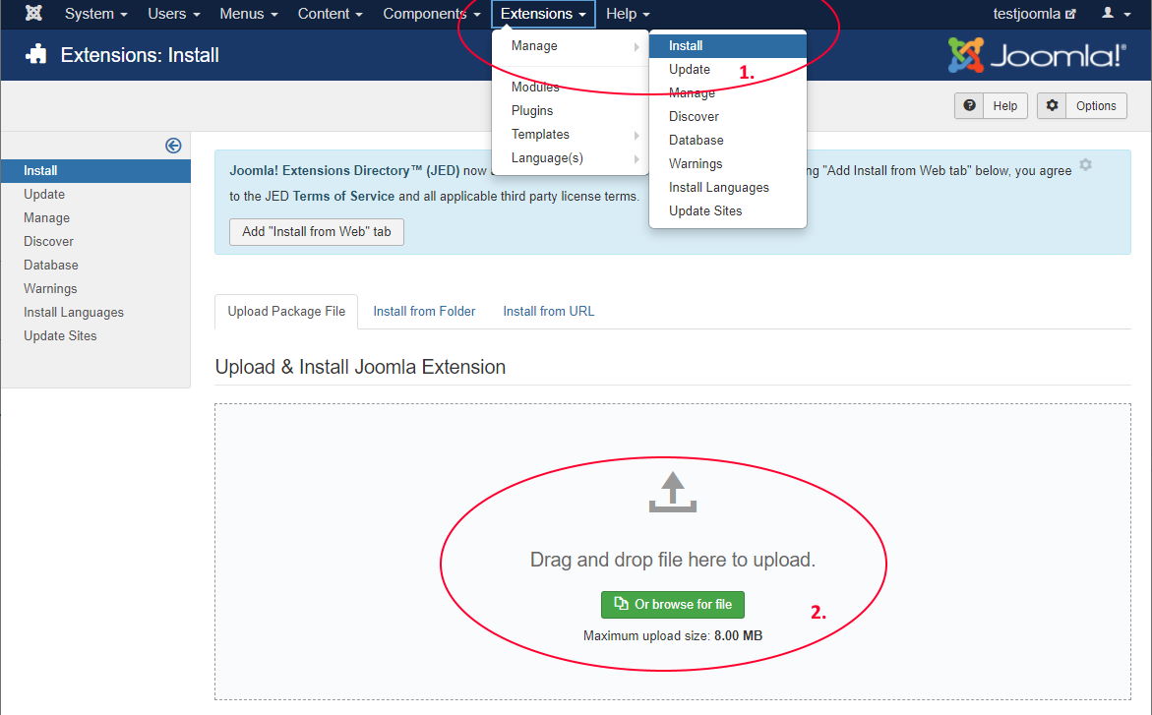Image resolution: width=1152 pixels, height=715 pixels.
Task: Click the gear icon in JED notice
Action: point(1085,165)
